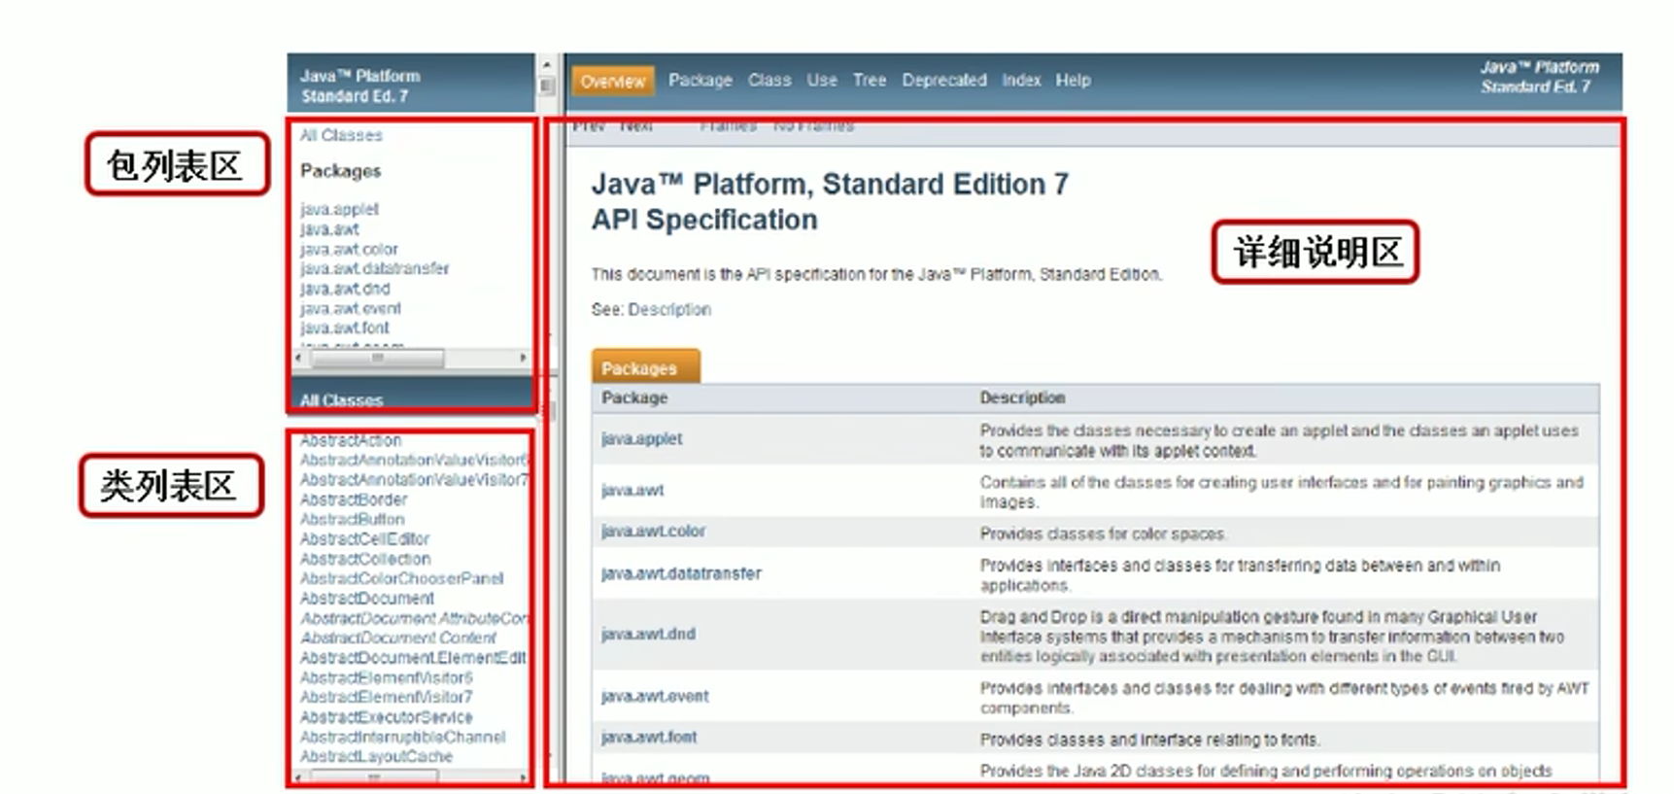Open the AbstractElementVisitor6 class
Viewport: 1674px width, 794px height.
point(387,677)
